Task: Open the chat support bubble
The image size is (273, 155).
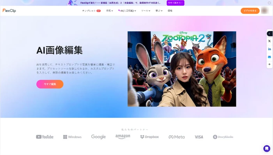Action: (266, 148)
